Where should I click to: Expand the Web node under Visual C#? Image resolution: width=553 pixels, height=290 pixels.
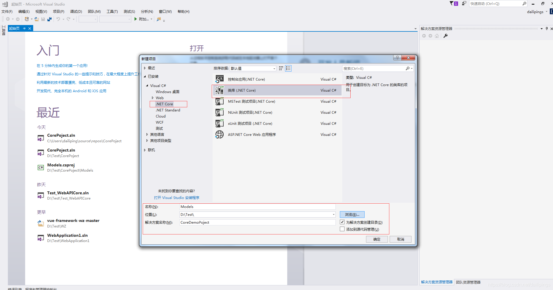[153, 98]
